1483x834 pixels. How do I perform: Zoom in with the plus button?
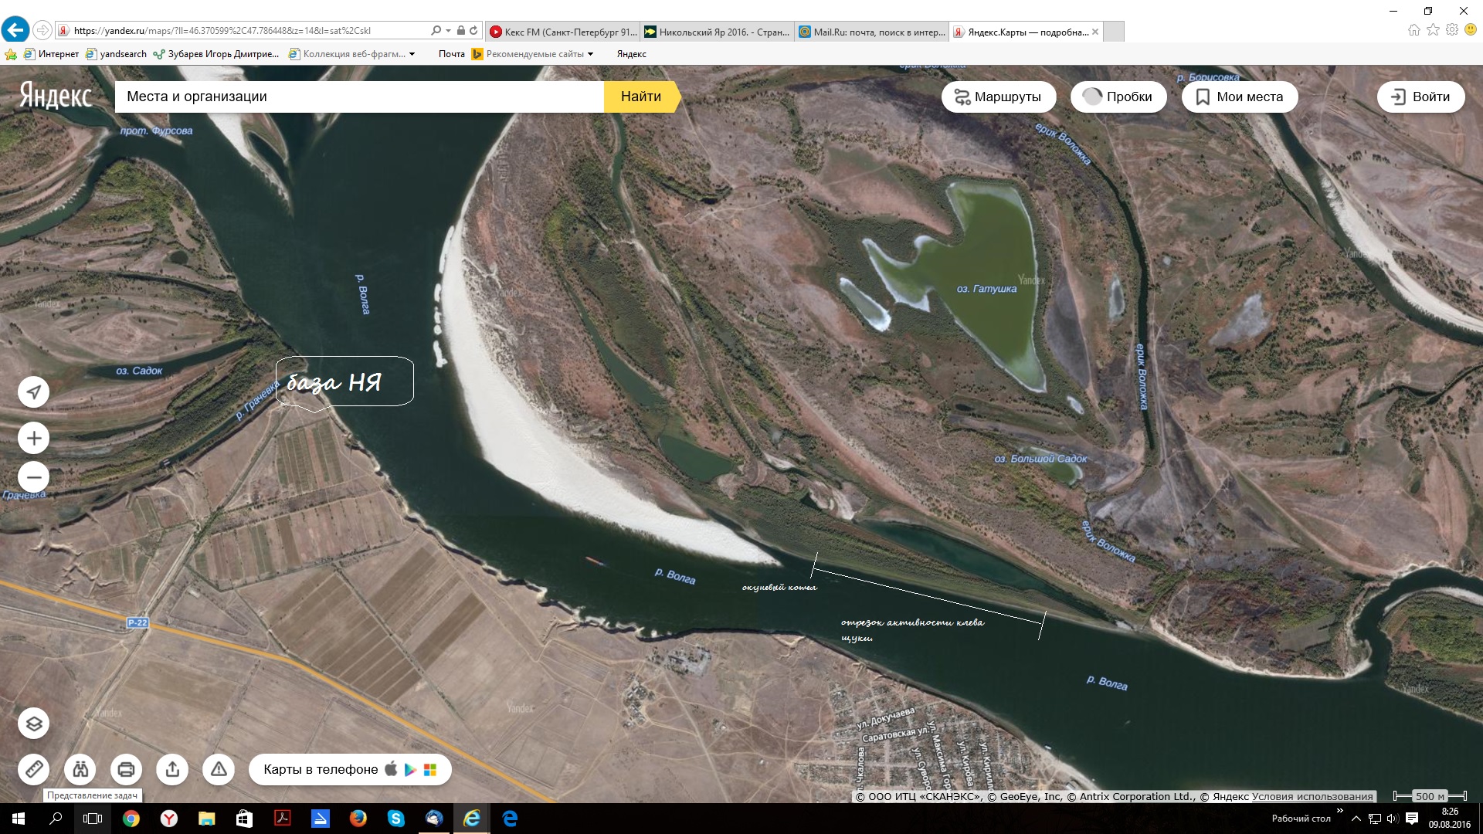coord(34,439)
